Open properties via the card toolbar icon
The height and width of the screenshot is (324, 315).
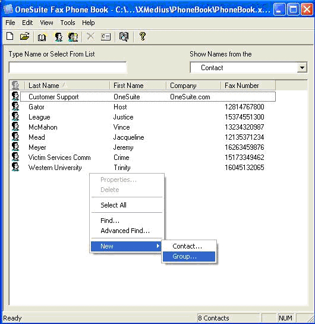(106, 37)
